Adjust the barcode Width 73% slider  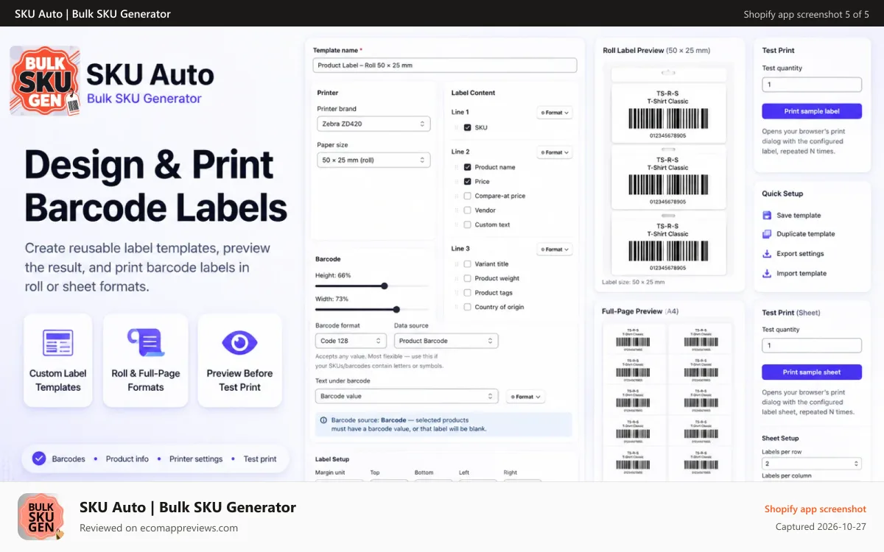pos(396,309)
